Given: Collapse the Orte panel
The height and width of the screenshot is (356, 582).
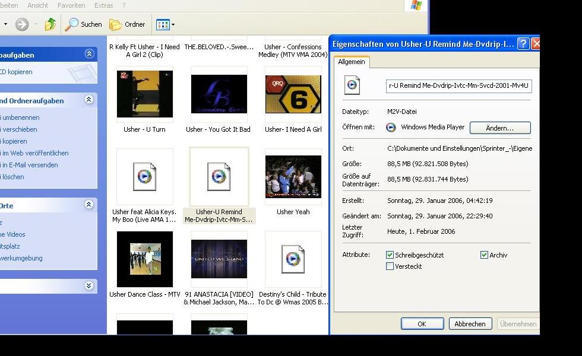Looking at the screenshot, I should pyautogui.click(x=89, y=205).
